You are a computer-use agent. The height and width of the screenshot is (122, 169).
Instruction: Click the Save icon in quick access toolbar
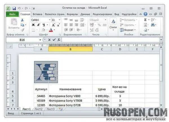(x=14, y=8)
